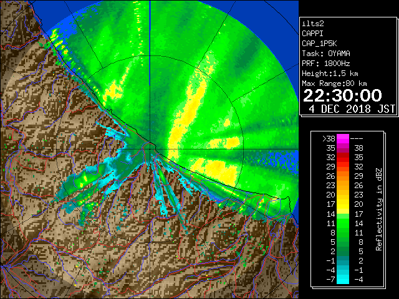The height and width of the screenshot is (299, 399).
Task: Pick the magenta swatch atop the color bar
Action: click(343, 139)
